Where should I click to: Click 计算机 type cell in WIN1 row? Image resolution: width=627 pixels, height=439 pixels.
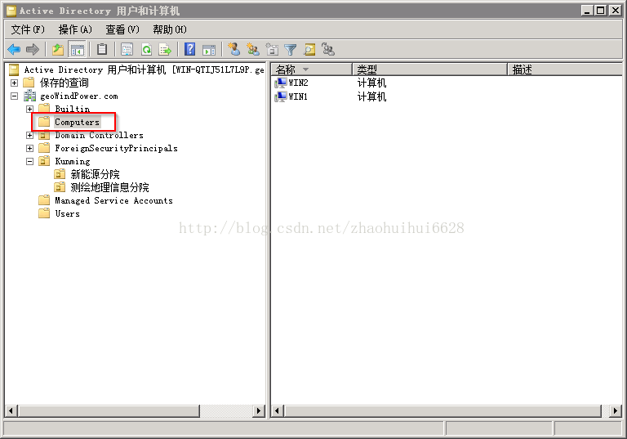coord(372,96)
